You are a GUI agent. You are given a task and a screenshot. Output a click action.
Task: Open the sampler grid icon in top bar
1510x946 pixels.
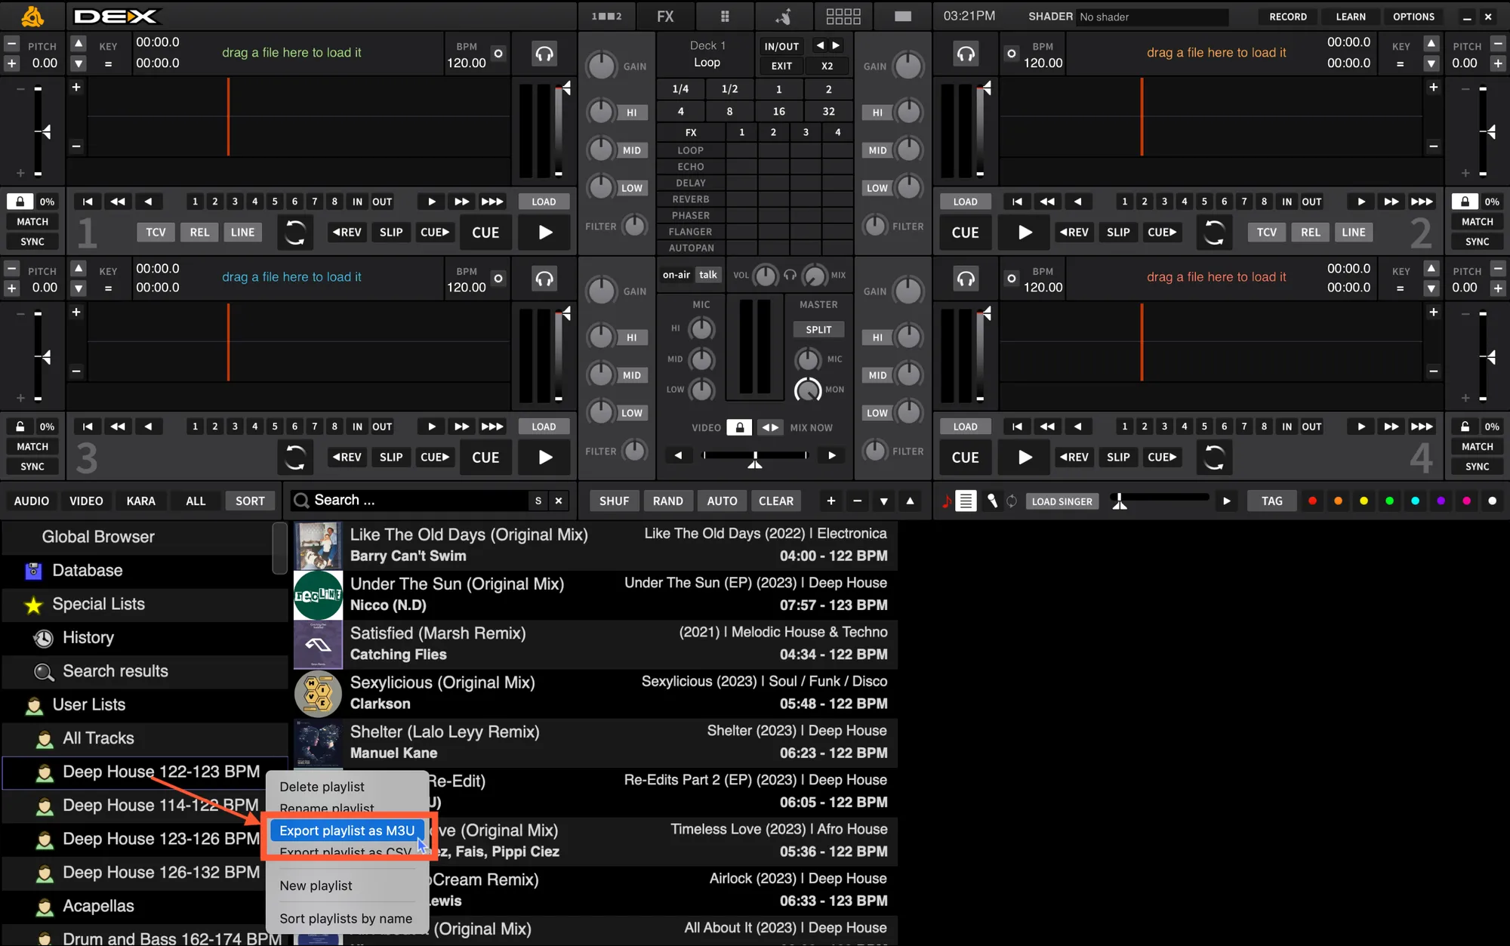click(843, 16)
